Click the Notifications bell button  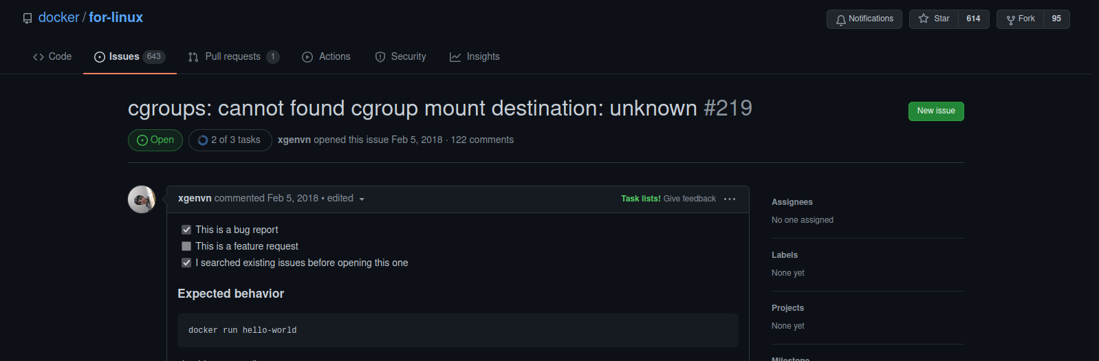point(864,19)
